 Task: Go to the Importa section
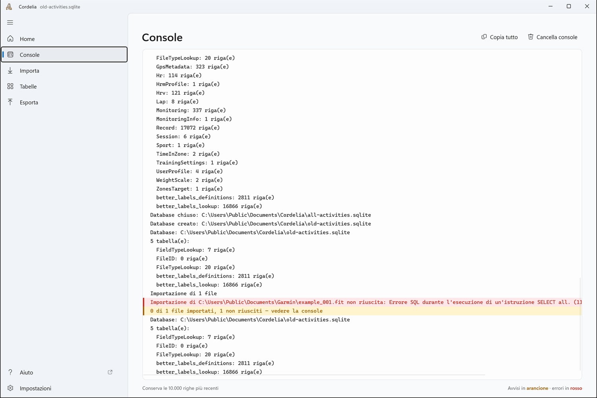[64, 71]
